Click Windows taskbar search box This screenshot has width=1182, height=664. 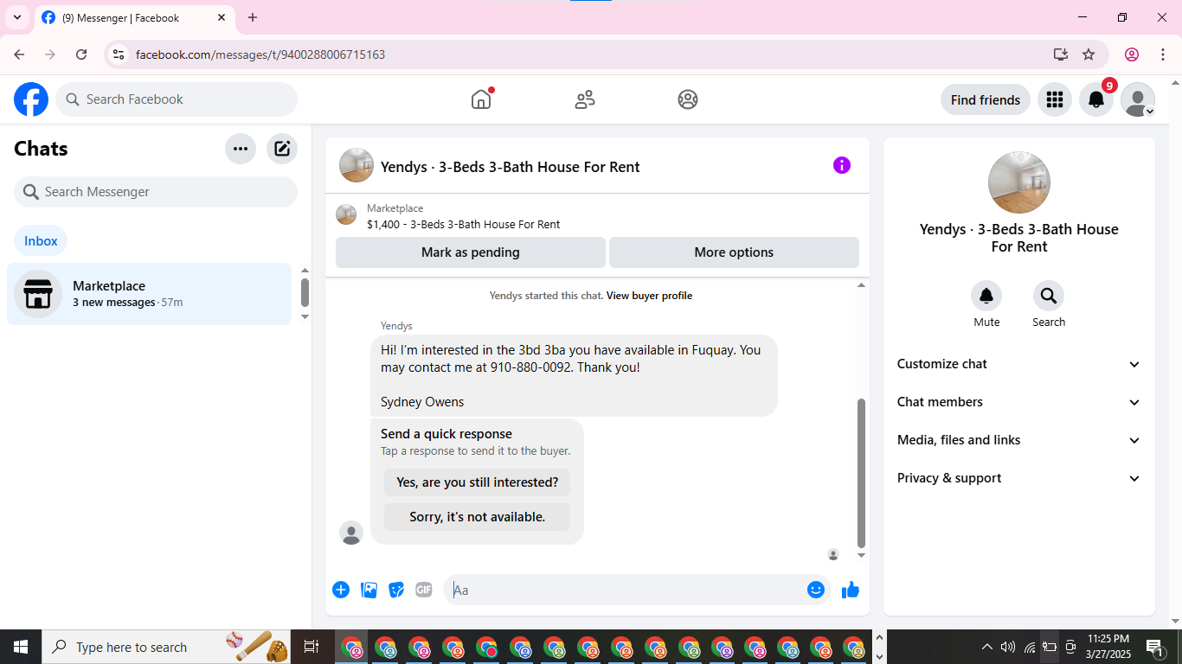point(168,647)
